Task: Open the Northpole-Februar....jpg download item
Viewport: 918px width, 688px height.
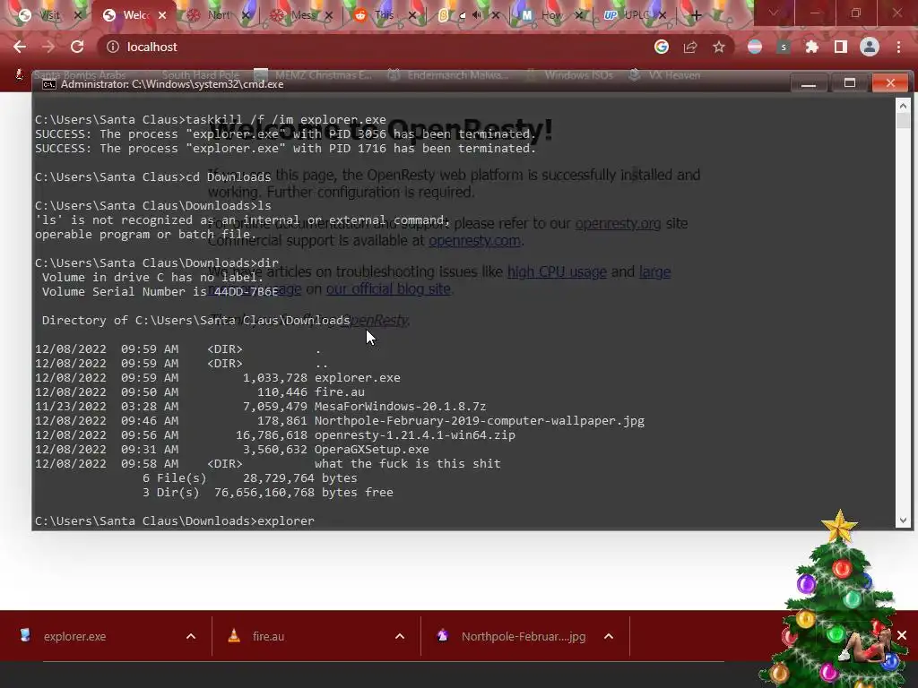Action: click(524, 637)
